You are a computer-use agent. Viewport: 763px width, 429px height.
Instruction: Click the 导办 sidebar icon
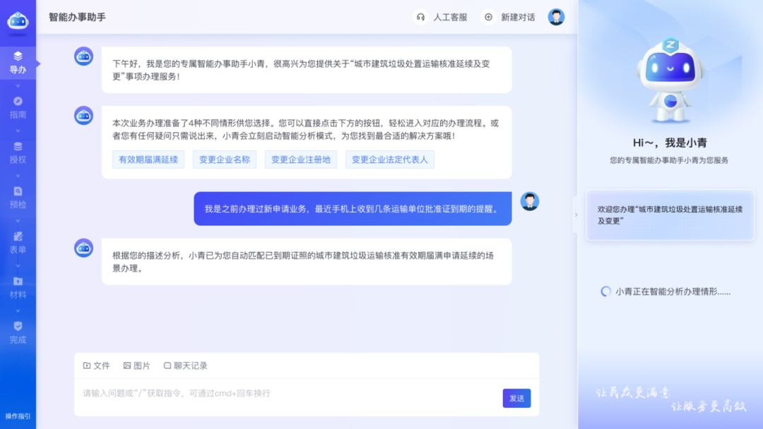[18, 56]
